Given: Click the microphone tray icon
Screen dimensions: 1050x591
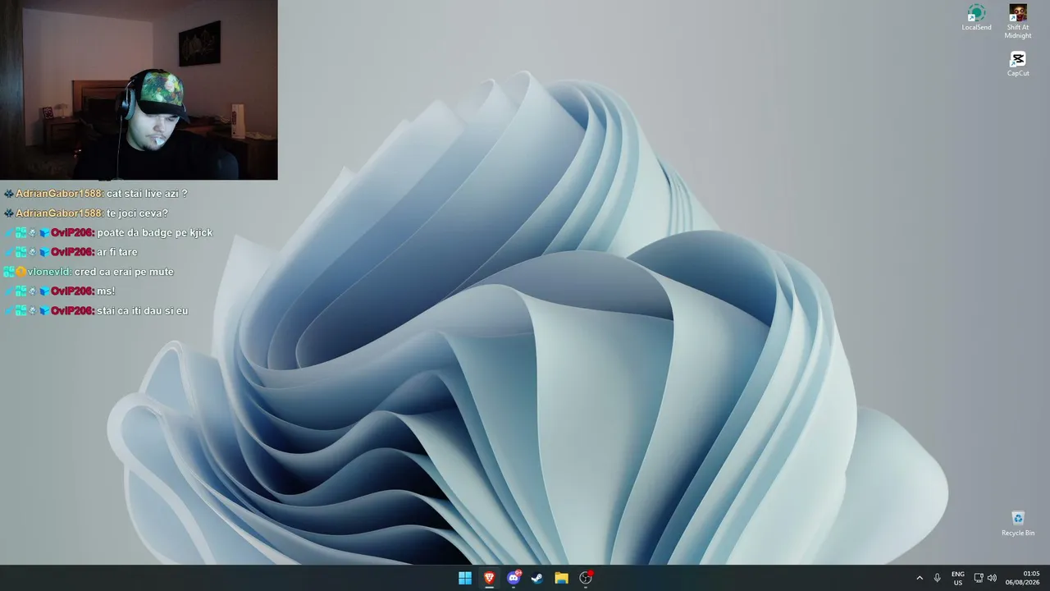Looking at the screenshot, I should pyautogui.click(x=937, y=578).
